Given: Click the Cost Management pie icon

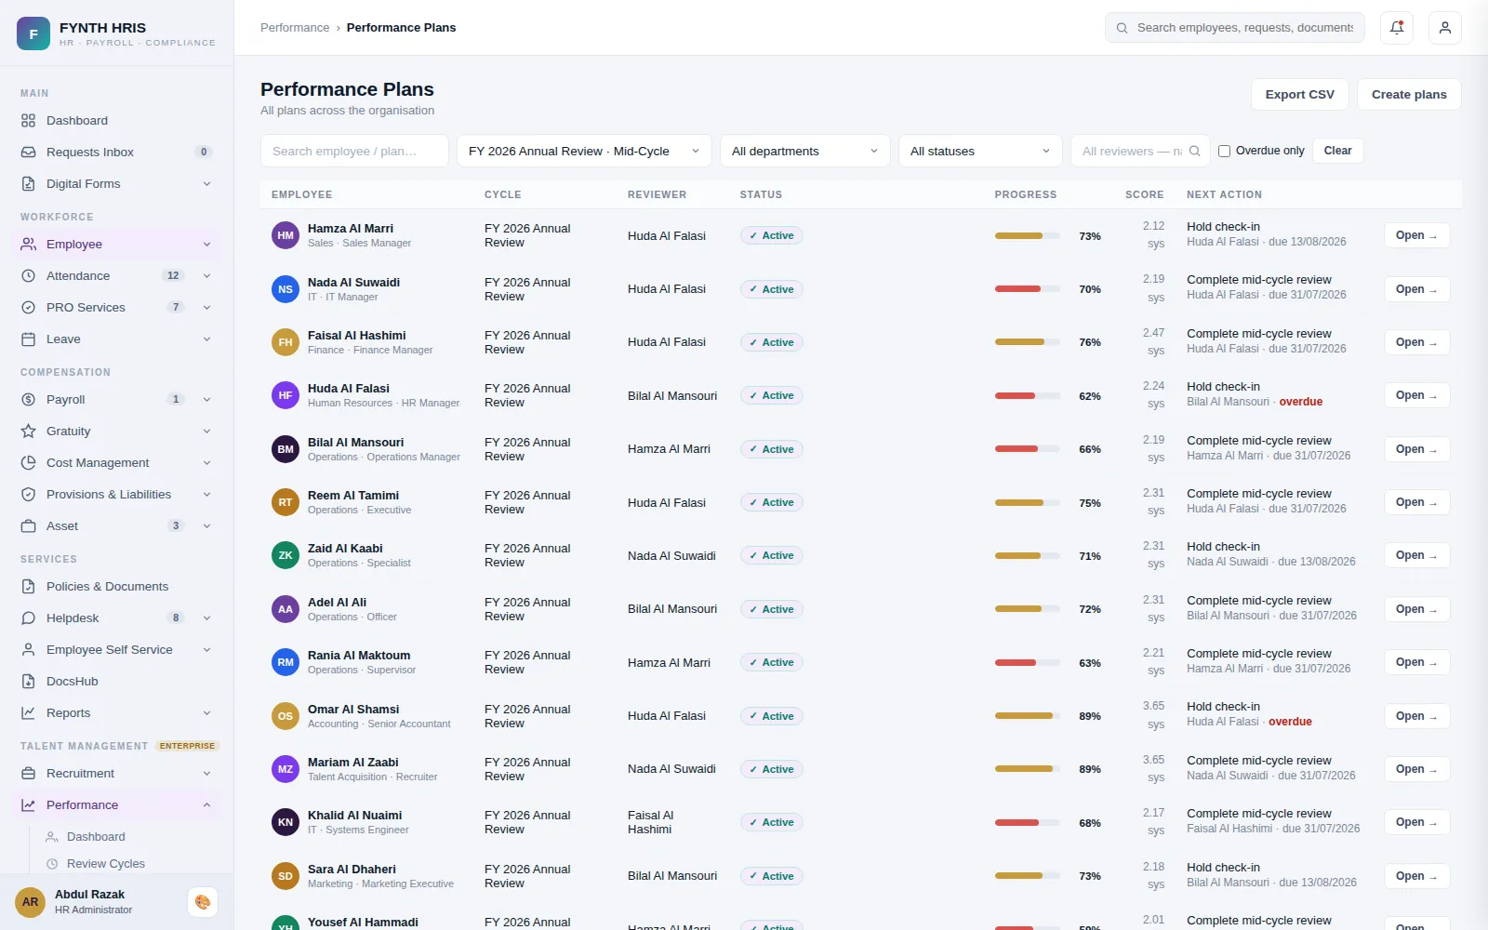Looking at the screenshot, I should [29, 463].
